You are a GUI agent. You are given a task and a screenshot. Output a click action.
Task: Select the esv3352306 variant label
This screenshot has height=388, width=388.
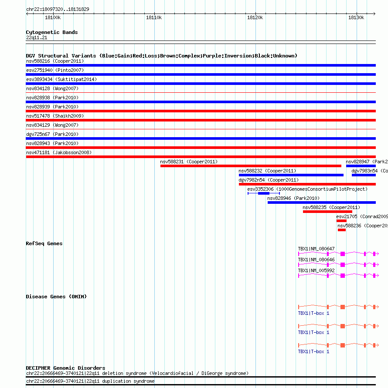pyautogui.click(x=307, y=189)
